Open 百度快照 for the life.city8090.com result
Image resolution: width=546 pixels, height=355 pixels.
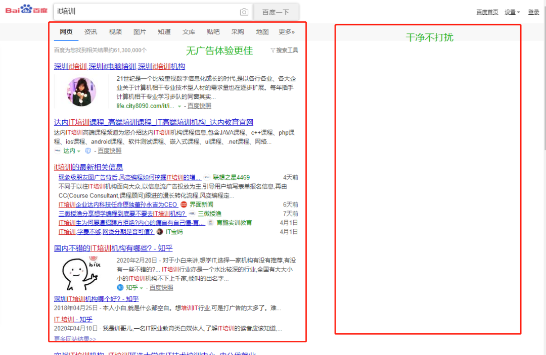coord(199,106)
